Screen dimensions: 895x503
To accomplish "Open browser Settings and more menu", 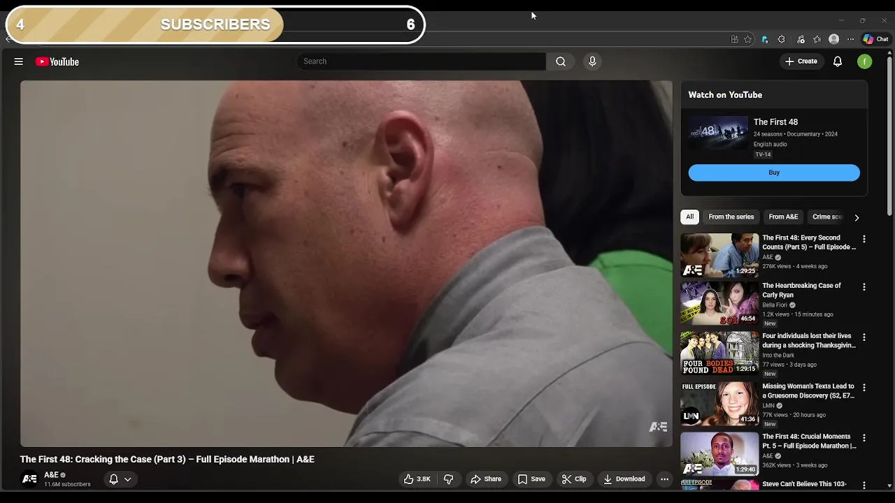I will 850,39.
